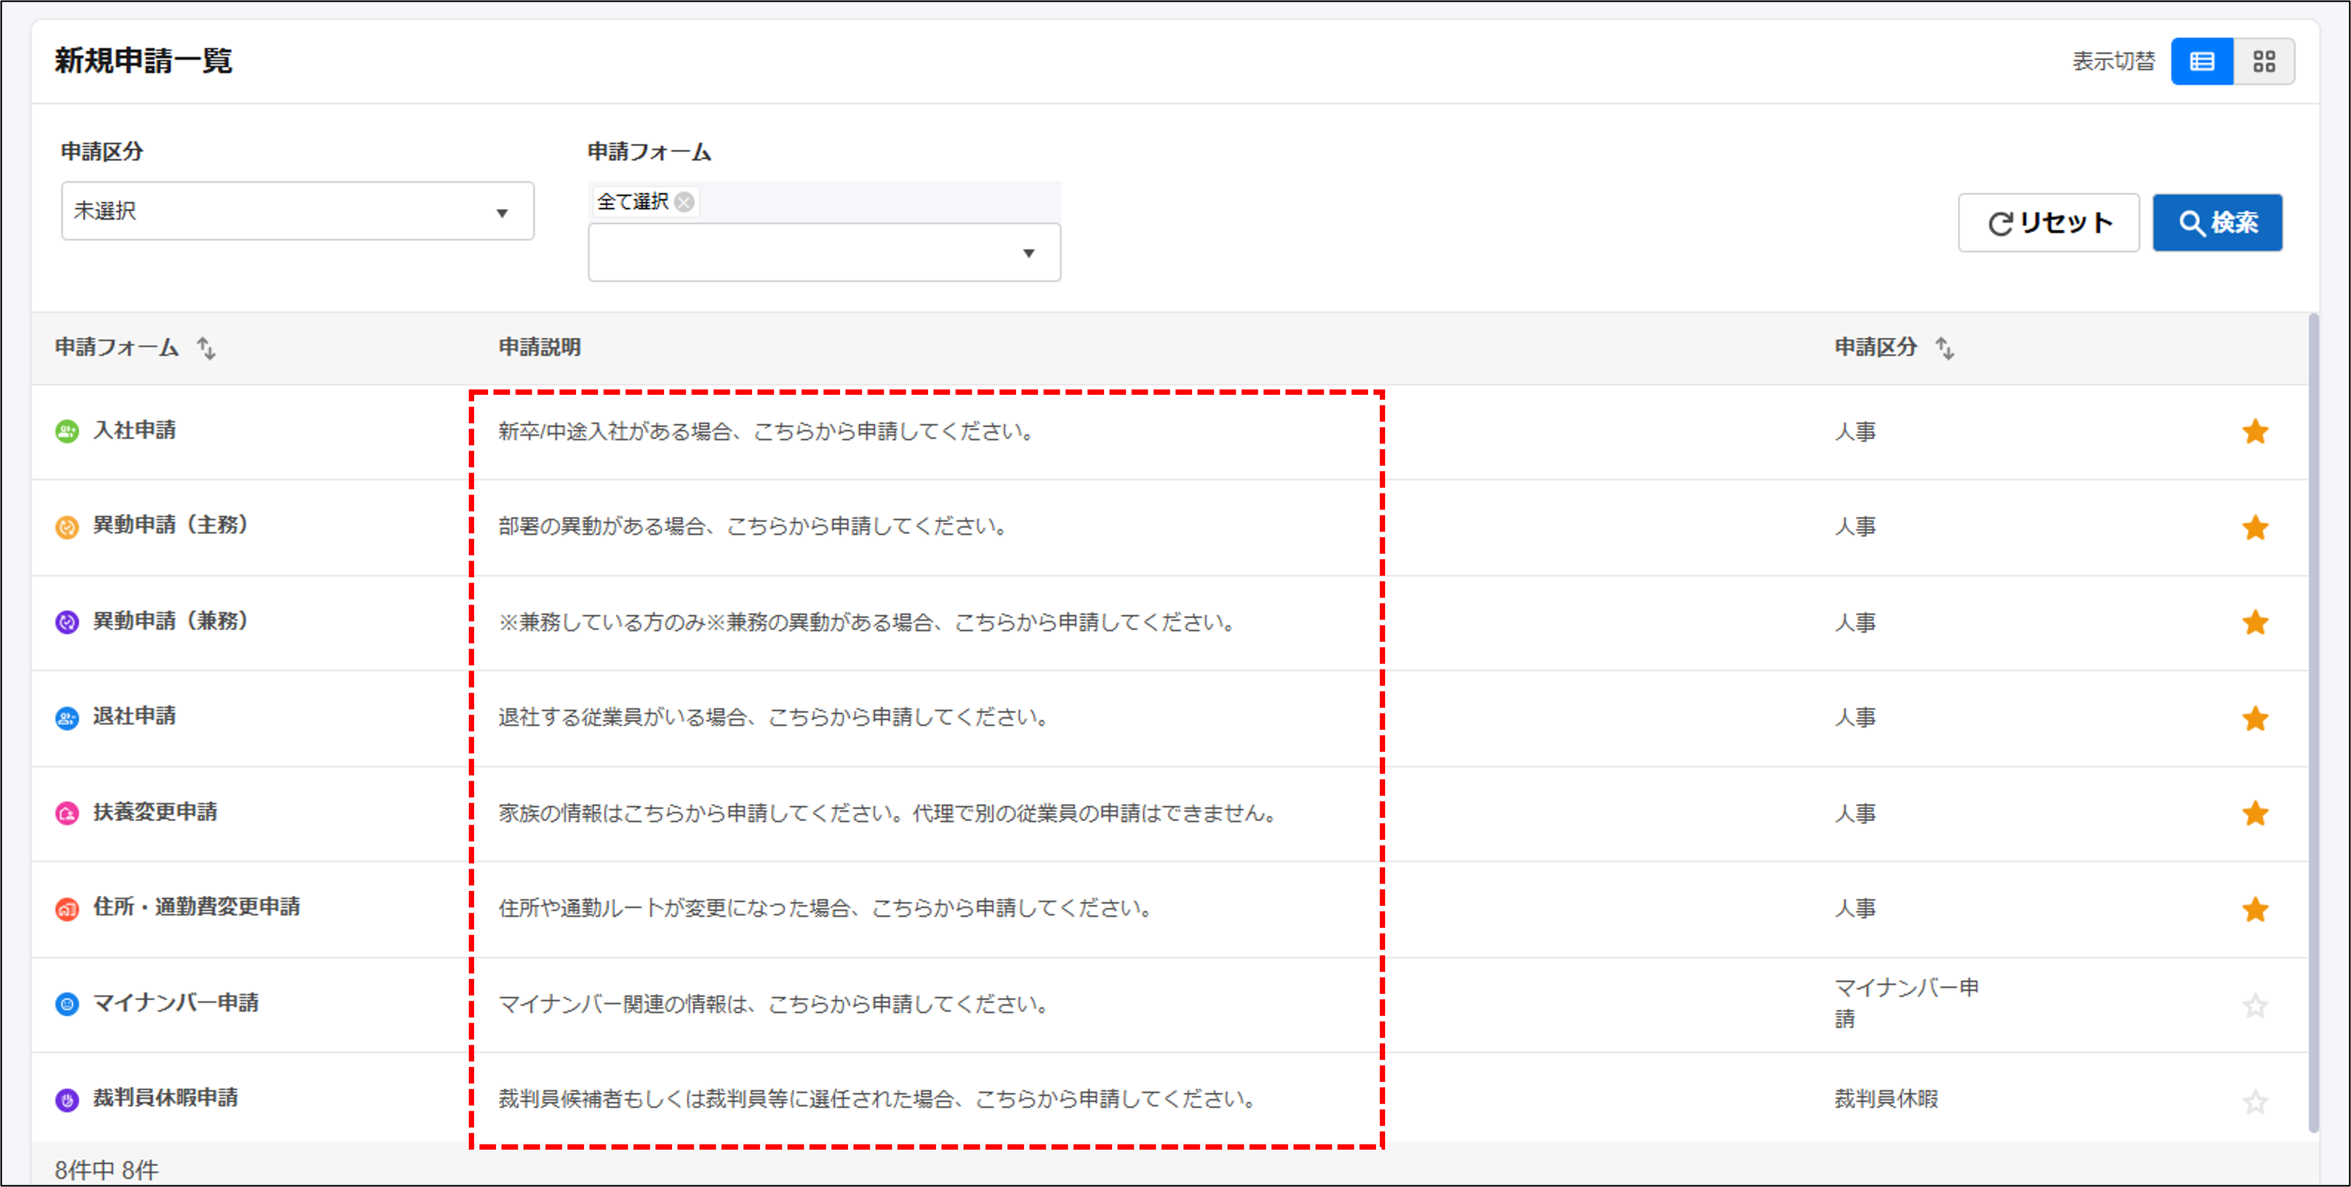Click the green 入社申請 form icon
The height and width of the screenshot is (1187, 2351).
coord(67,431)
